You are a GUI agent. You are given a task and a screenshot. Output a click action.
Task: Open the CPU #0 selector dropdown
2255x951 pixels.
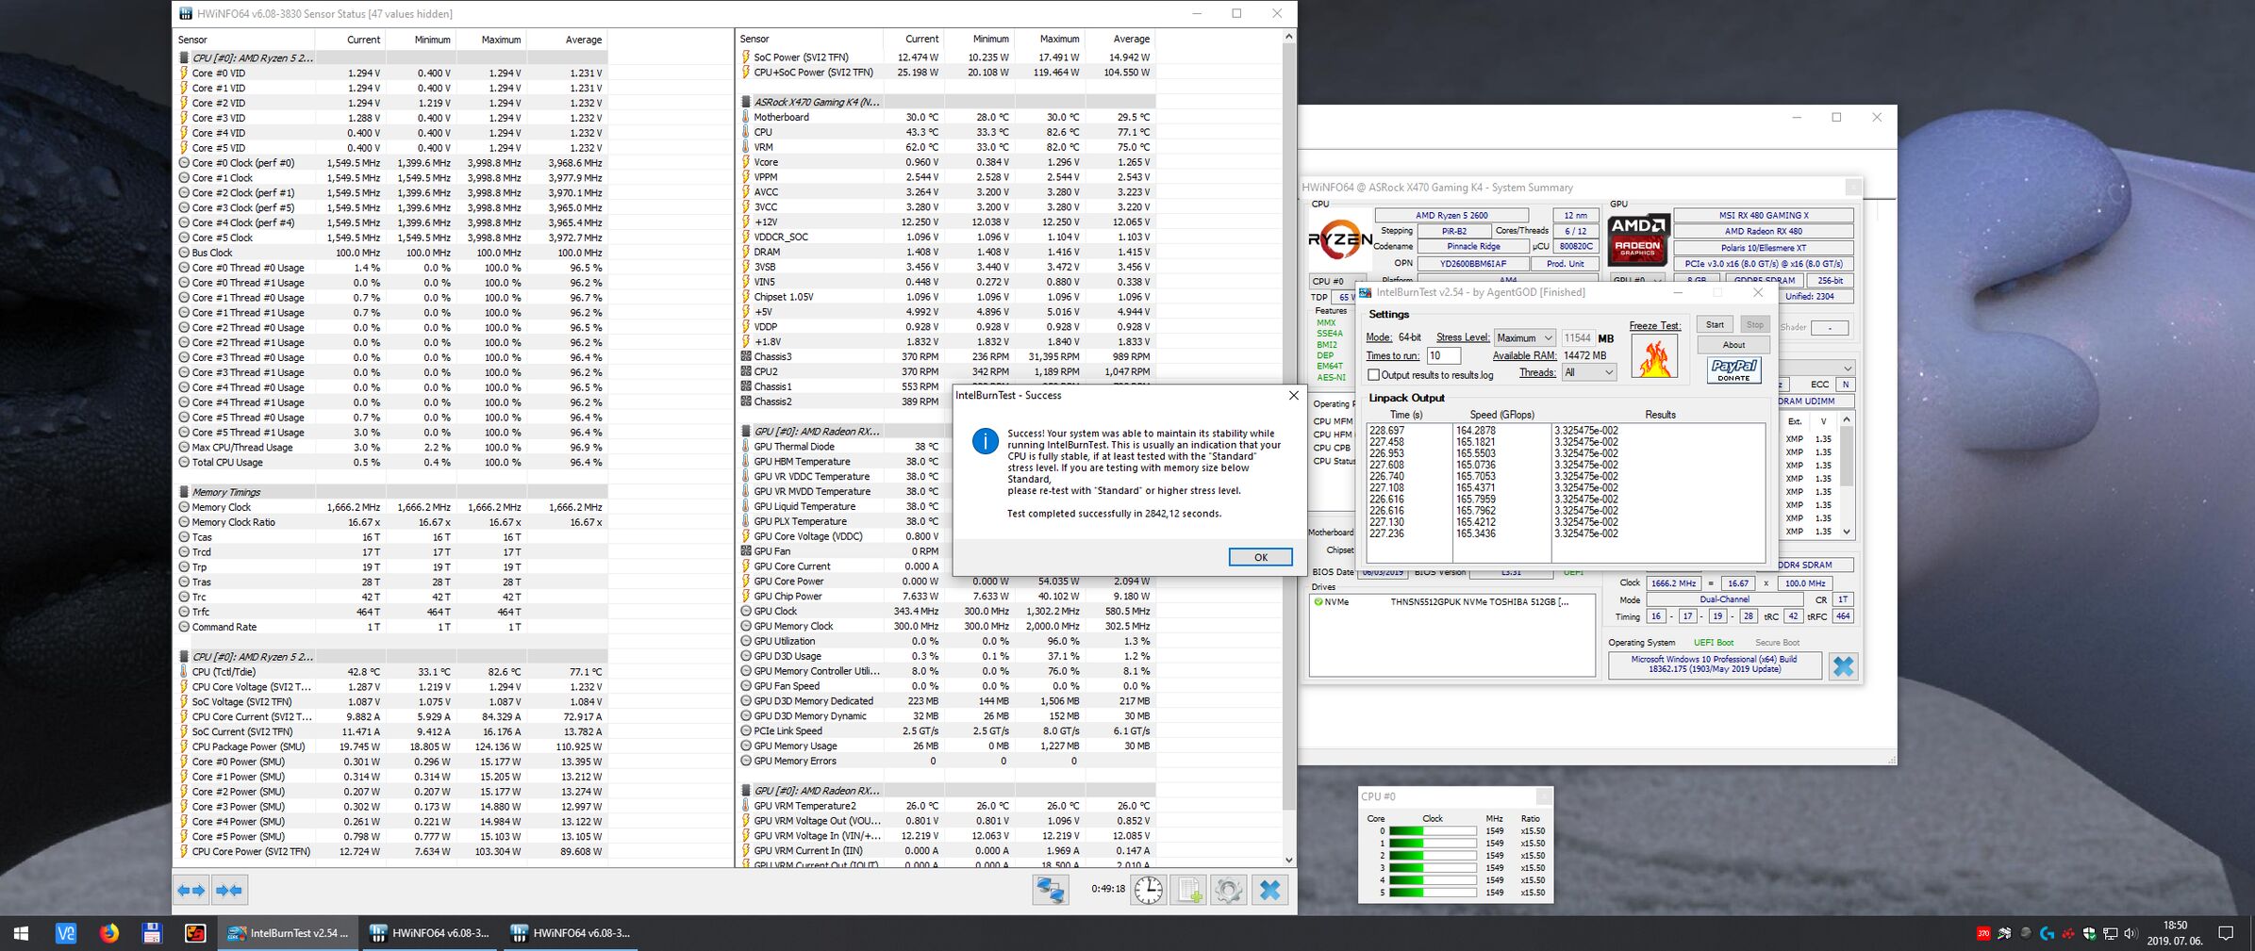coord(1335,281)
